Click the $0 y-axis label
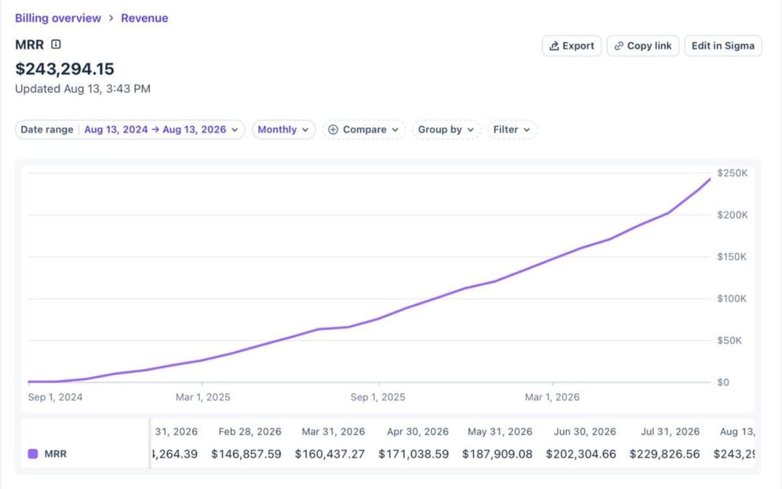This screenshot has height=489, width=782. [723, 382]
